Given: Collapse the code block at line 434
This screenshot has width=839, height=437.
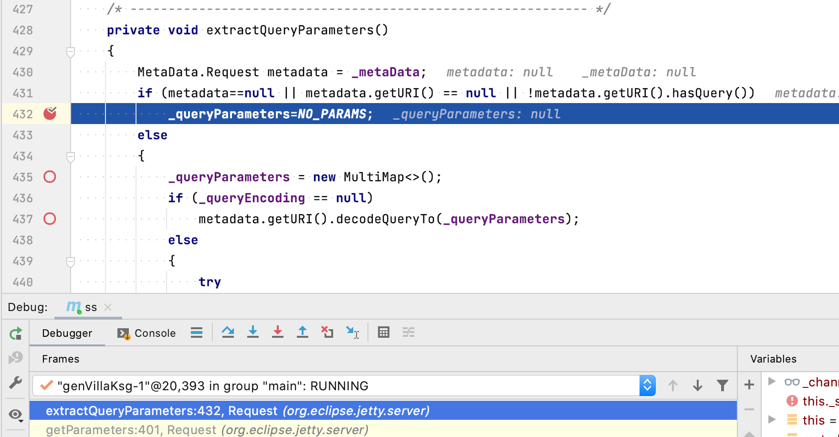Looking at the screenshot, I should pos(71,156).
